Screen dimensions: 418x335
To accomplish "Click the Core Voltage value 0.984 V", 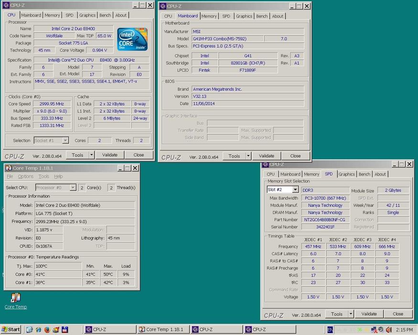I will tap(99, 50).
